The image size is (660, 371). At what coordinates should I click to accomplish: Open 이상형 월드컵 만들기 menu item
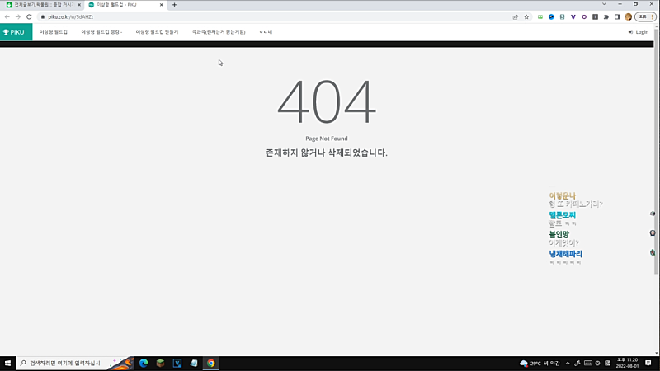(x=157, y=32)
